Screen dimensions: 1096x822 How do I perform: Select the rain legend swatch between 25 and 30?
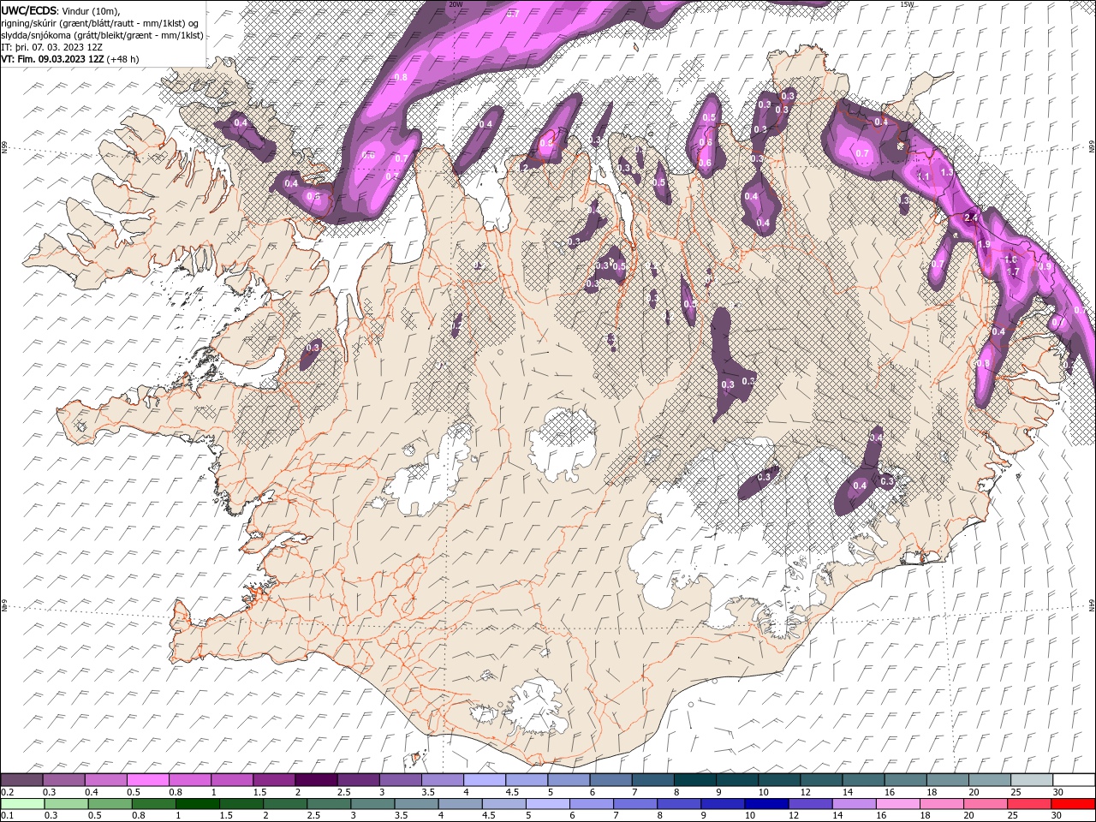tap(1029, 804)
